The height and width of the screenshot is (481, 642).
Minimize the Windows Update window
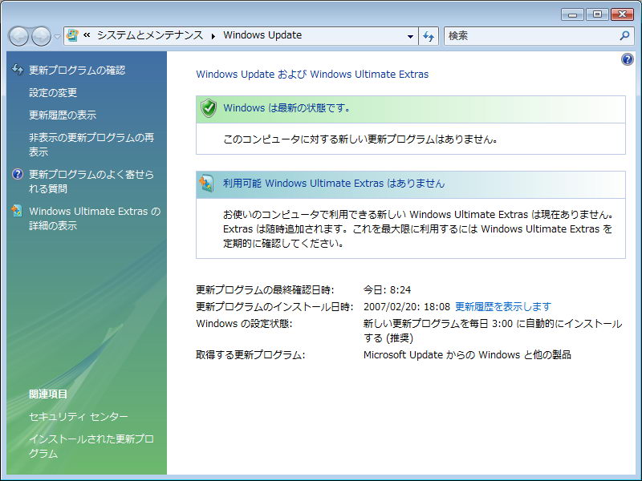click(572, 14)
